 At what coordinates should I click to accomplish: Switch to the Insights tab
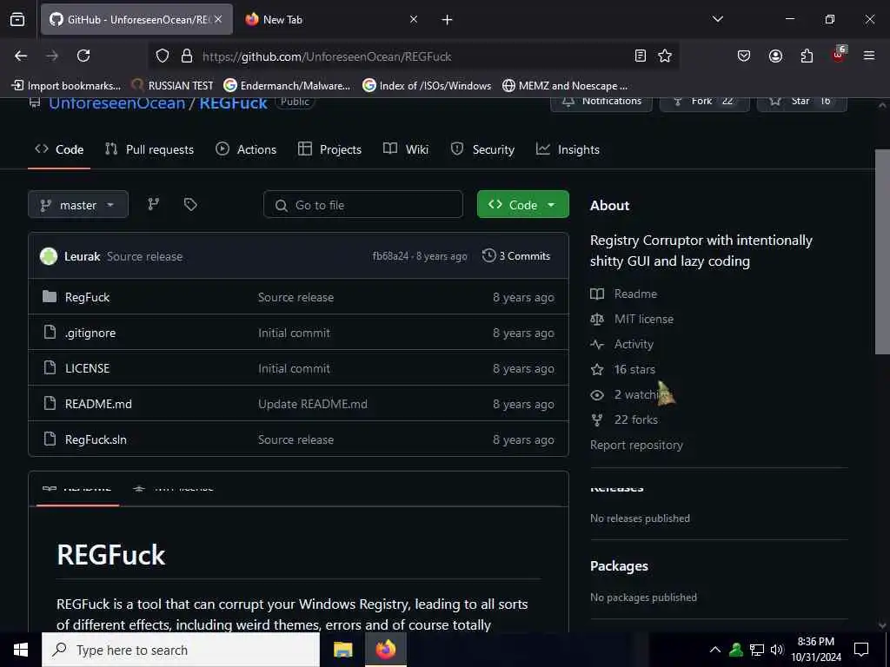coord(568,149)
